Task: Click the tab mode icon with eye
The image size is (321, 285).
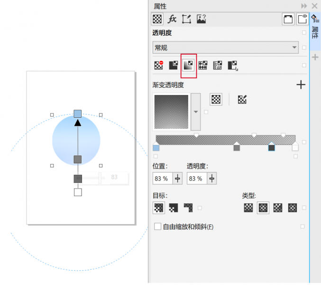Action: point(303,19)
